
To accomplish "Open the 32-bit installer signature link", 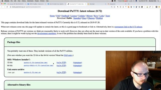I will coord(77,62).
